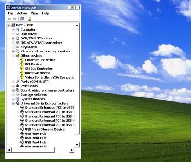
Task: Collapse Universal Serial Bus controllers
Action: 13,103
